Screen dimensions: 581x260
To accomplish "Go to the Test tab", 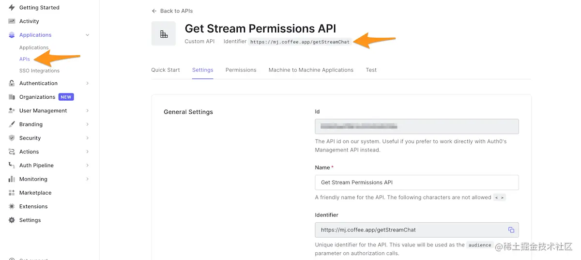I will pos(371,70).
